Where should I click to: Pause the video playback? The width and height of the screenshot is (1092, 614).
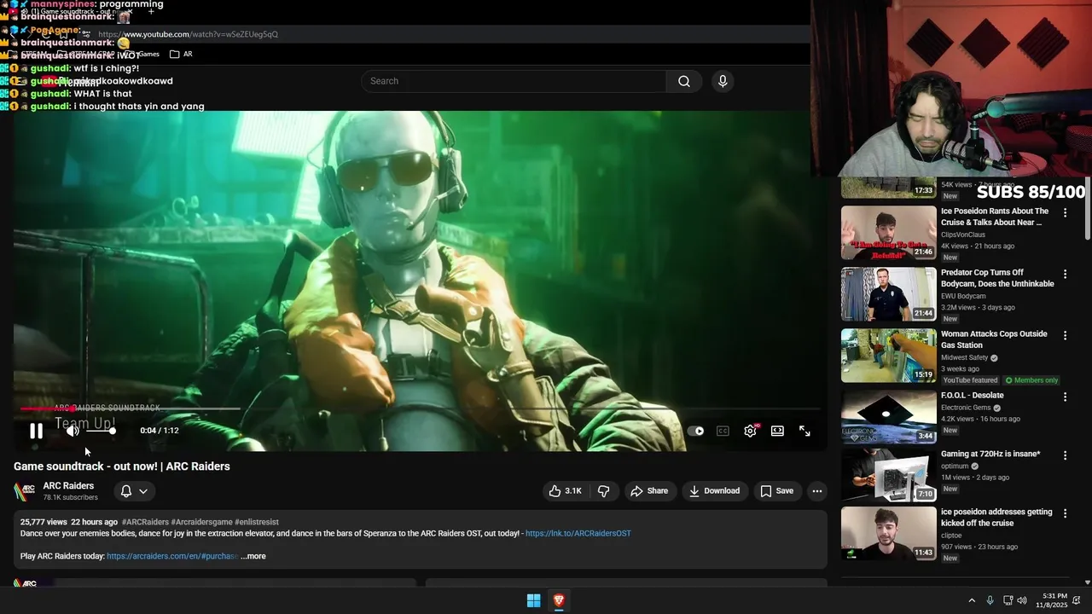point(36,431)
